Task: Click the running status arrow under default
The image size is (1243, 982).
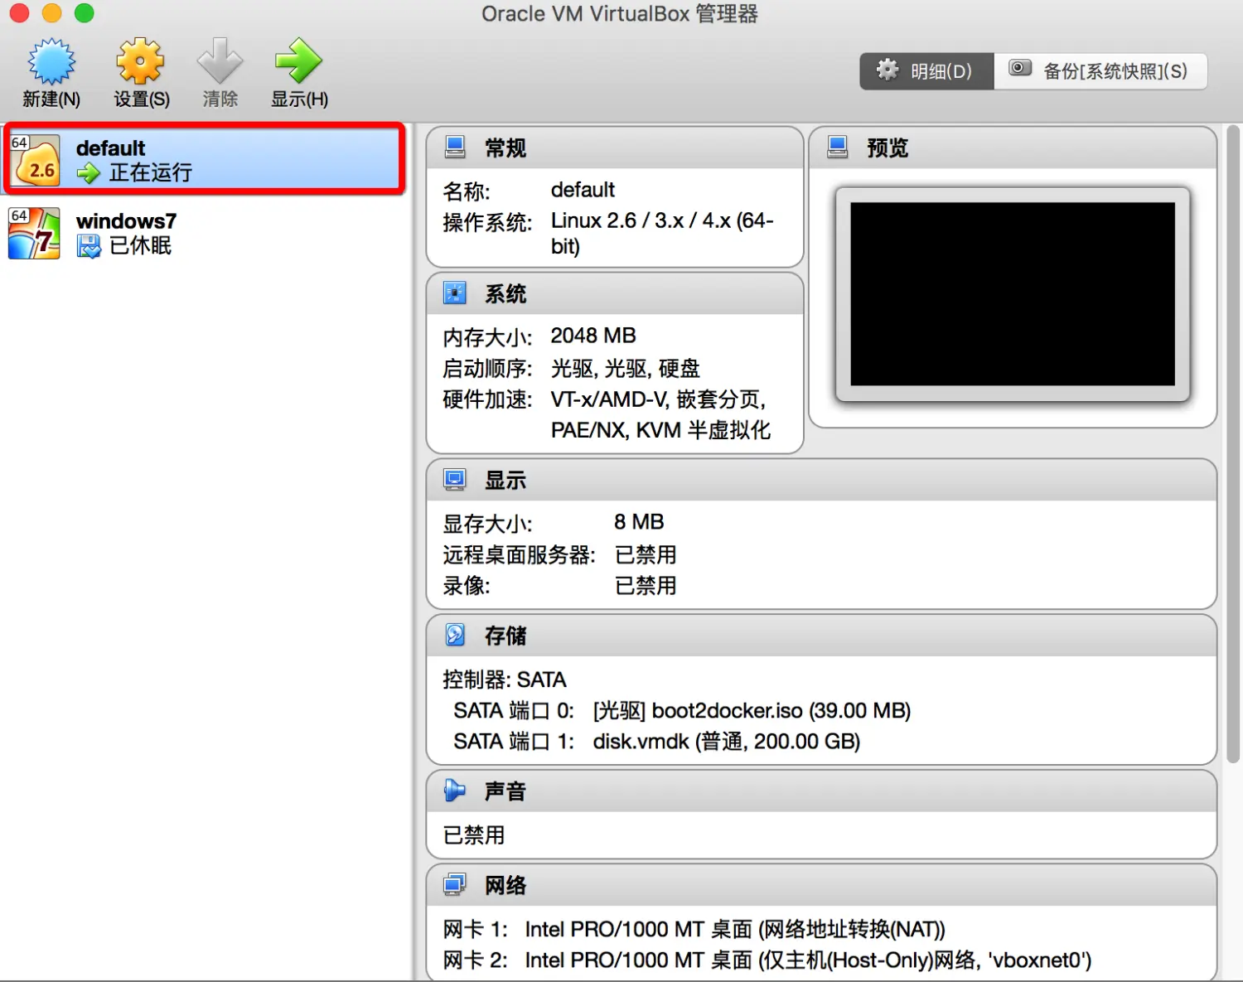Action: pyautogui.click(x=88, y=173)
